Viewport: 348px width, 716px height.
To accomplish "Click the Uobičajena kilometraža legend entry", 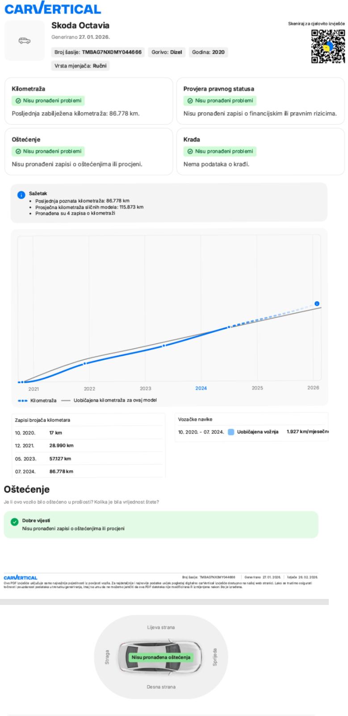I will pyautogui.click(x=109, y=400).
